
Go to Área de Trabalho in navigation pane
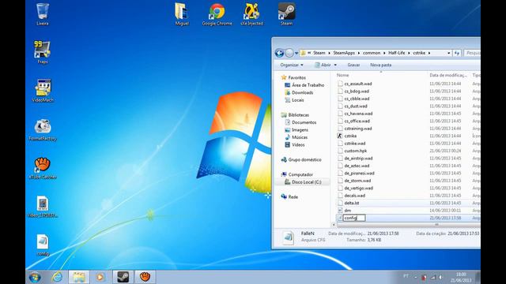click(x=308, y=85)
